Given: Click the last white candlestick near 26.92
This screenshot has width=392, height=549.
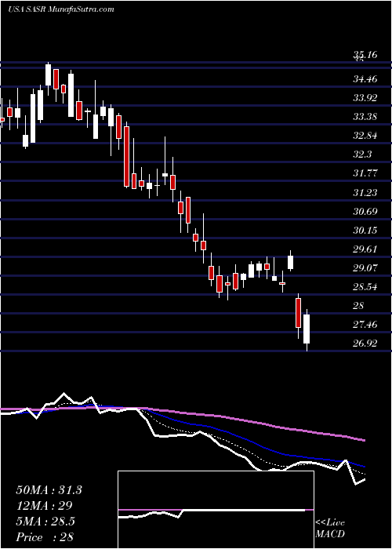Looking at the screenshot, I should [307, 329].
